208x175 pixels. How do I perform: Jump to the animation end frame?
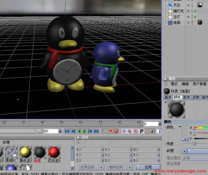coord(96,131)
